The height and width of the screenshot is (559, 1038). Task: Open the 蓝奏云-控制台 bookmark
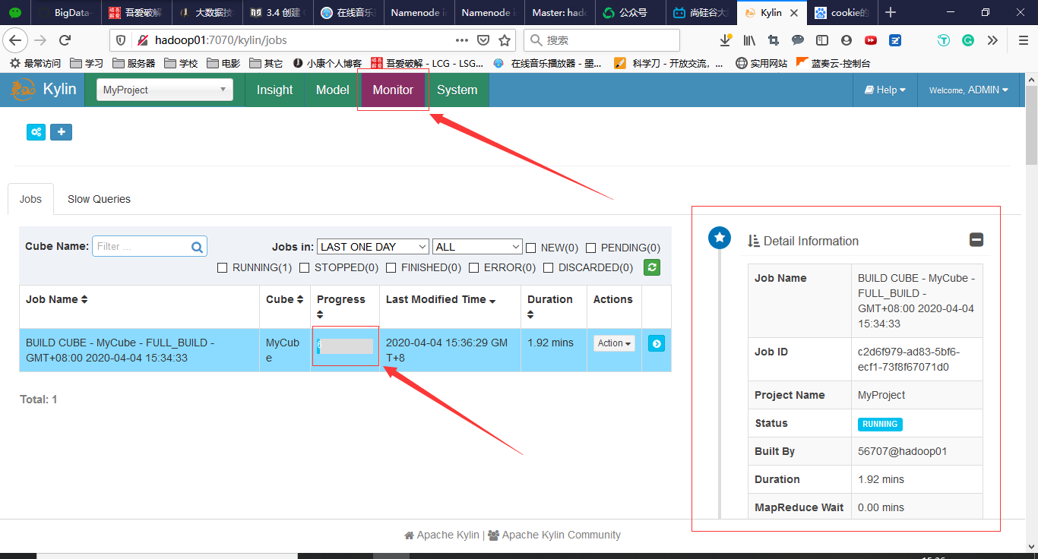point(833,63)
